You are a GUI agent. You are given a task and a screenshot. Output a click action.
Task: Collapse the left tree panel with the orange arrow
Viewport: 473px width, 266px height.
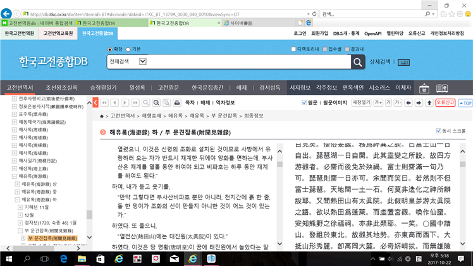[x=95, y=103]
